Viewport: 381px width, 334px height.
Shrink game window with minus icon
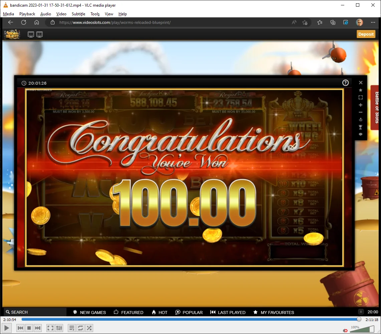tap(361, 112)
